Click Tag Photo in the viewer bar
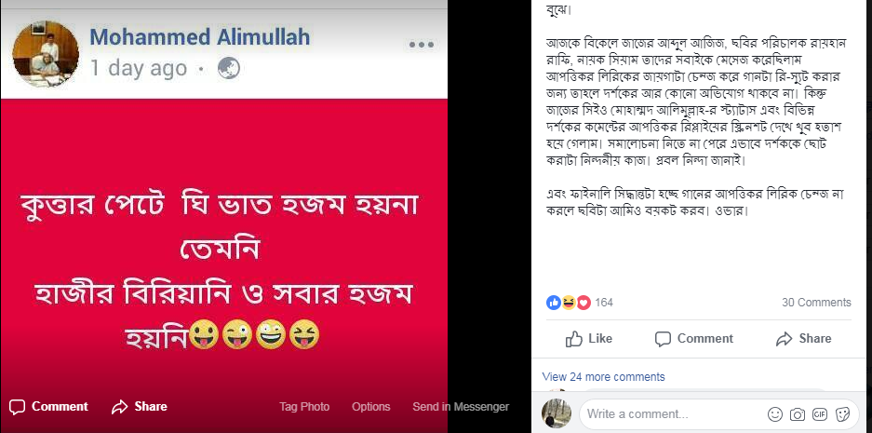The width and height of the screenshot is (872, 433). (303, 407)
